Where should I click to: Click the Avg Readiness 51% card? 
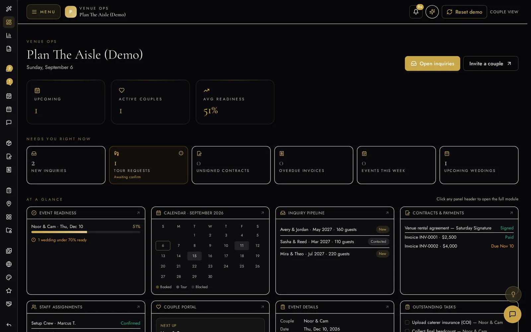pos(235,102)
